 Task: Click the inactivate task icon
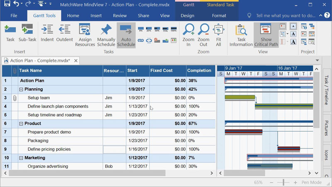coord(157,40)
